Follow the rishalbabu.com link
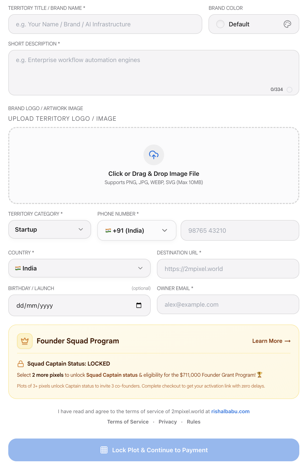306x468 pixels. point(230,411)
